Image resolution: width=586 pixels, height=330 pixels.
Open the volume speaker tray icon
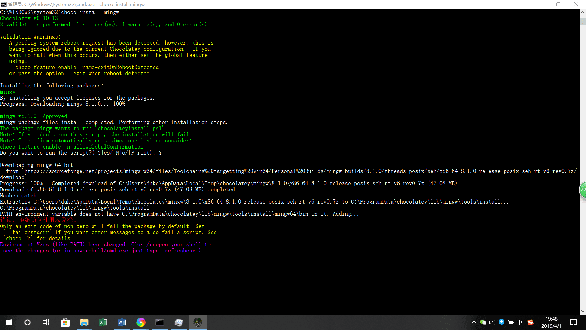tap(492, 322)
